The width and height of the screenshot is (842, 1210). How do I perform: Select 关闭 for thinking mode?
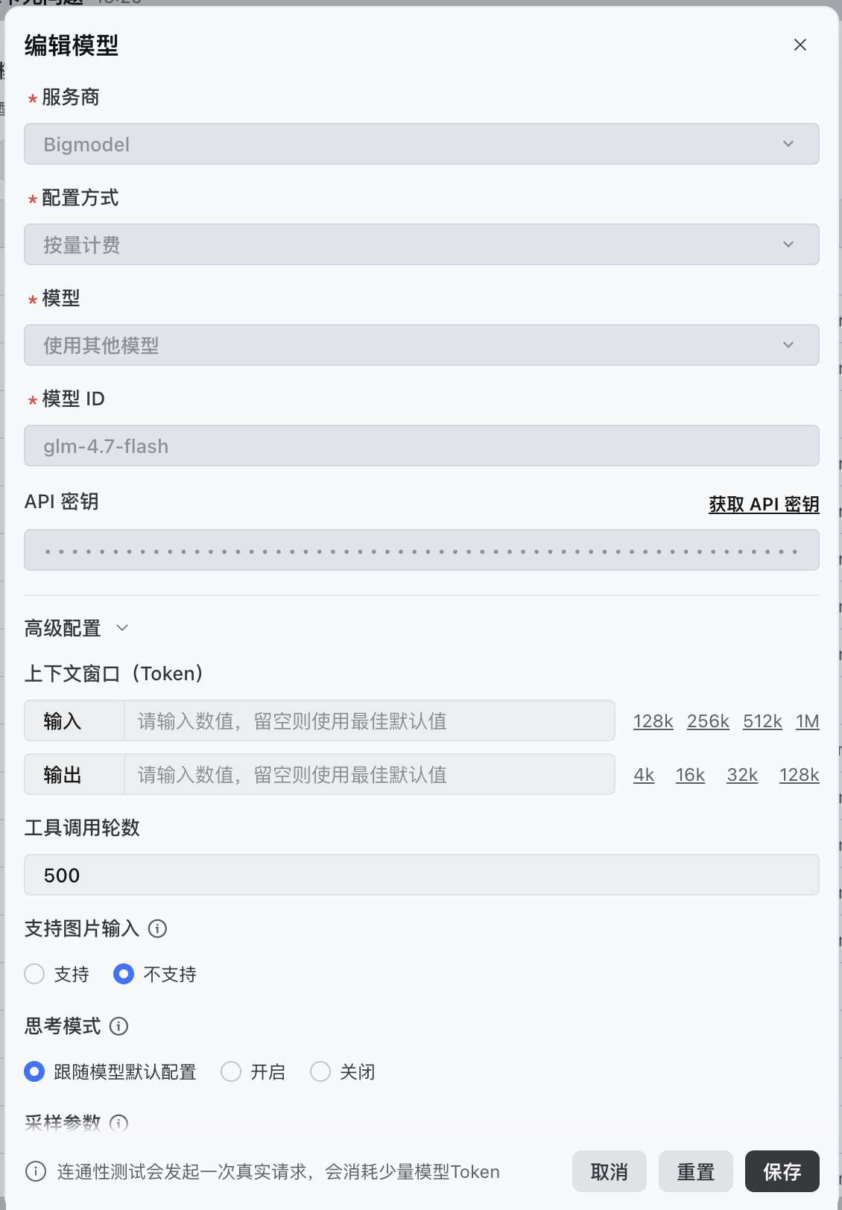320,1071
